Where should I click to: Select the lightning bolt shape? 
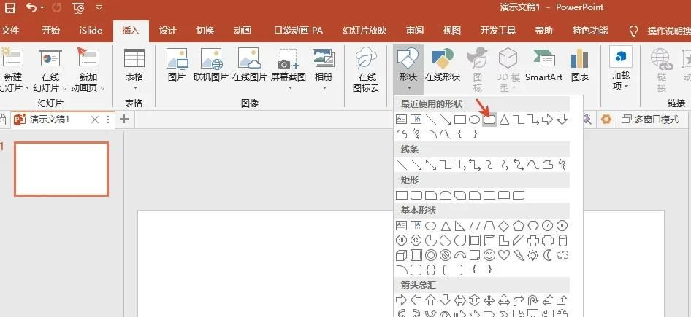pos(519,255)
